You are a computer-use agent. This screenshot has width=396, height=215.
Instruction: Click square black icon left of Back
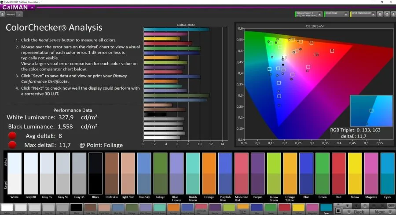338,211
